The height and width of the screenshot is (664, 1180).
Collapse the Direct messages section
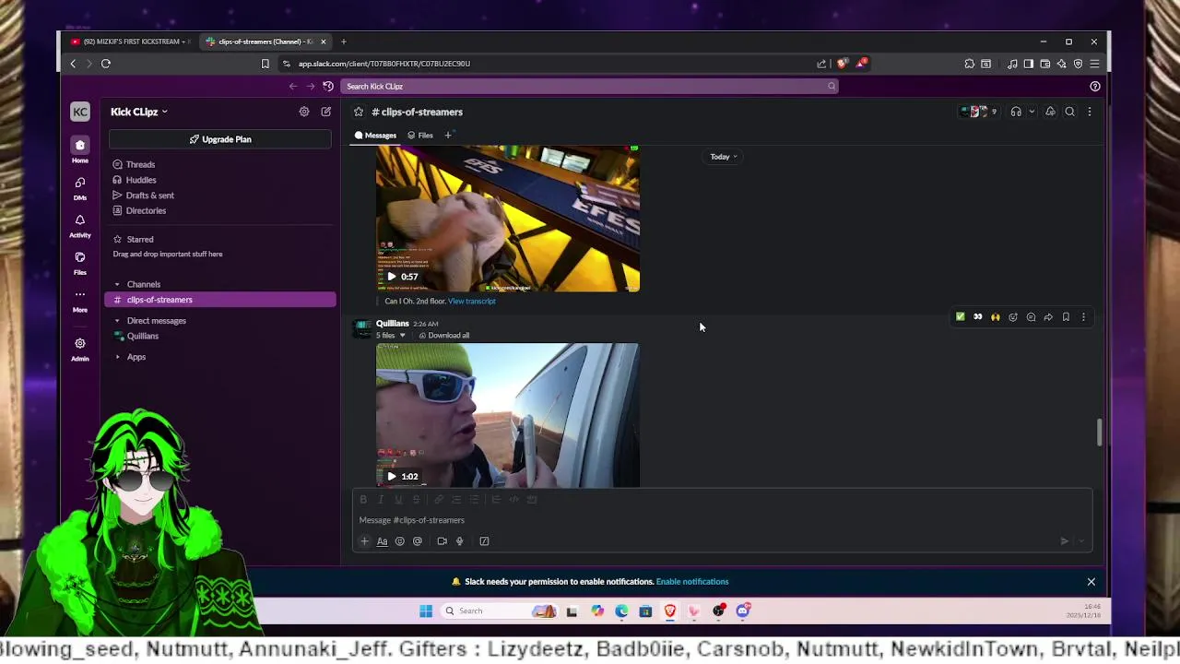117,321
